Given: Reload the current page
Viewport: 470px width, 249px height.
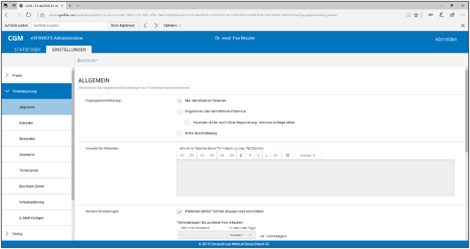Looking at the screenshot, I should tap(28, 15).
